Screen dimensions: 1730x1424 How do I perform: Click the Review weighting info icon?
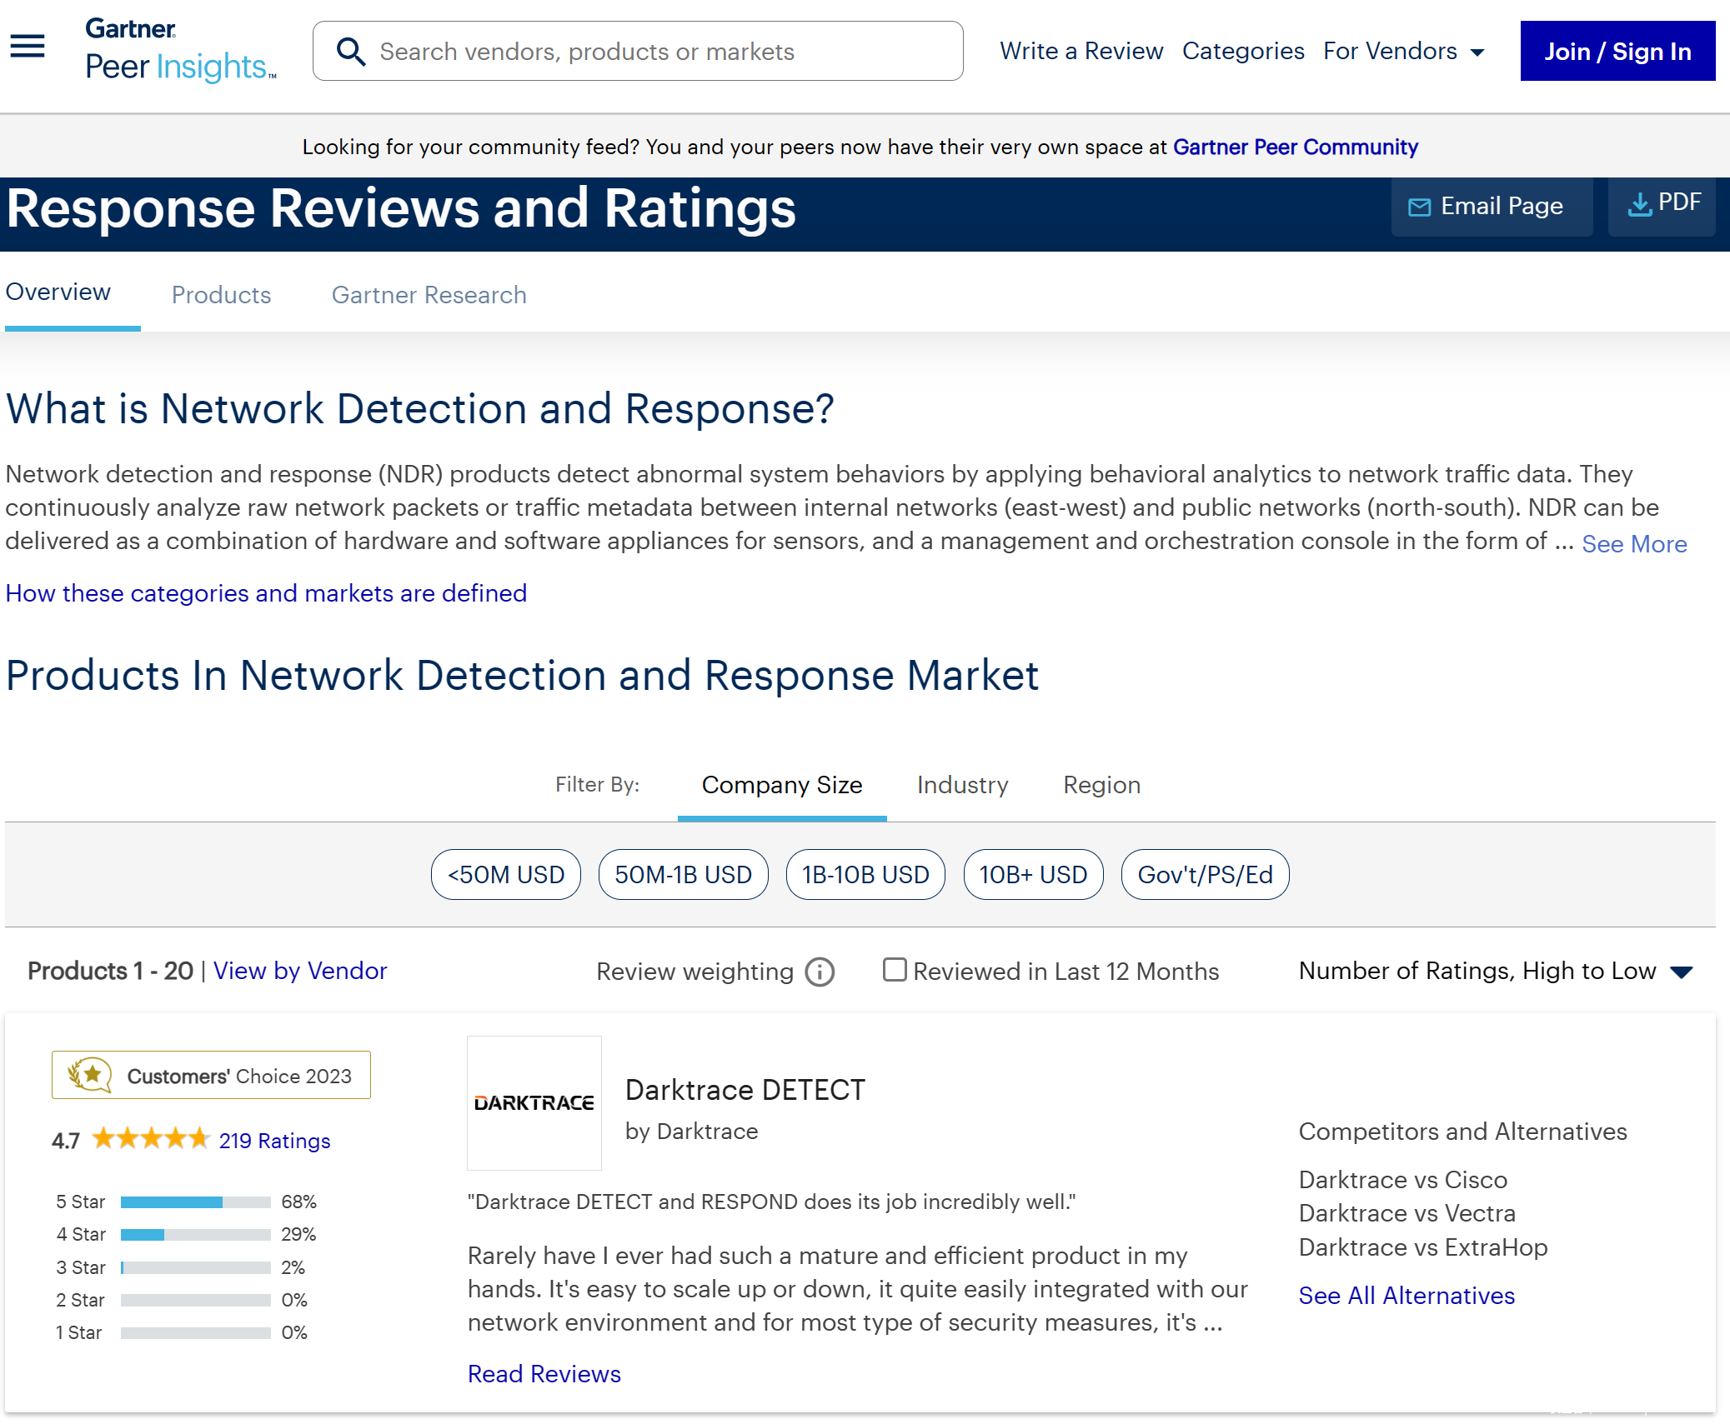click(x=820, y=972)
